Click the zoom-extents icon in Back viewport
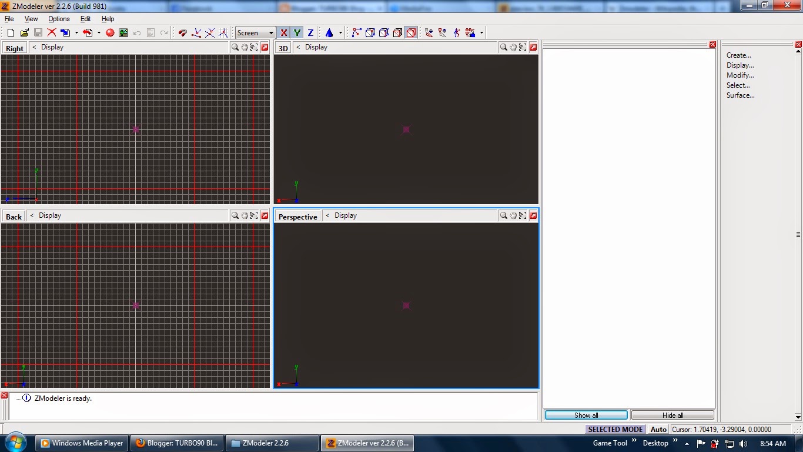 pyautogui.click(x=254, y=215)
